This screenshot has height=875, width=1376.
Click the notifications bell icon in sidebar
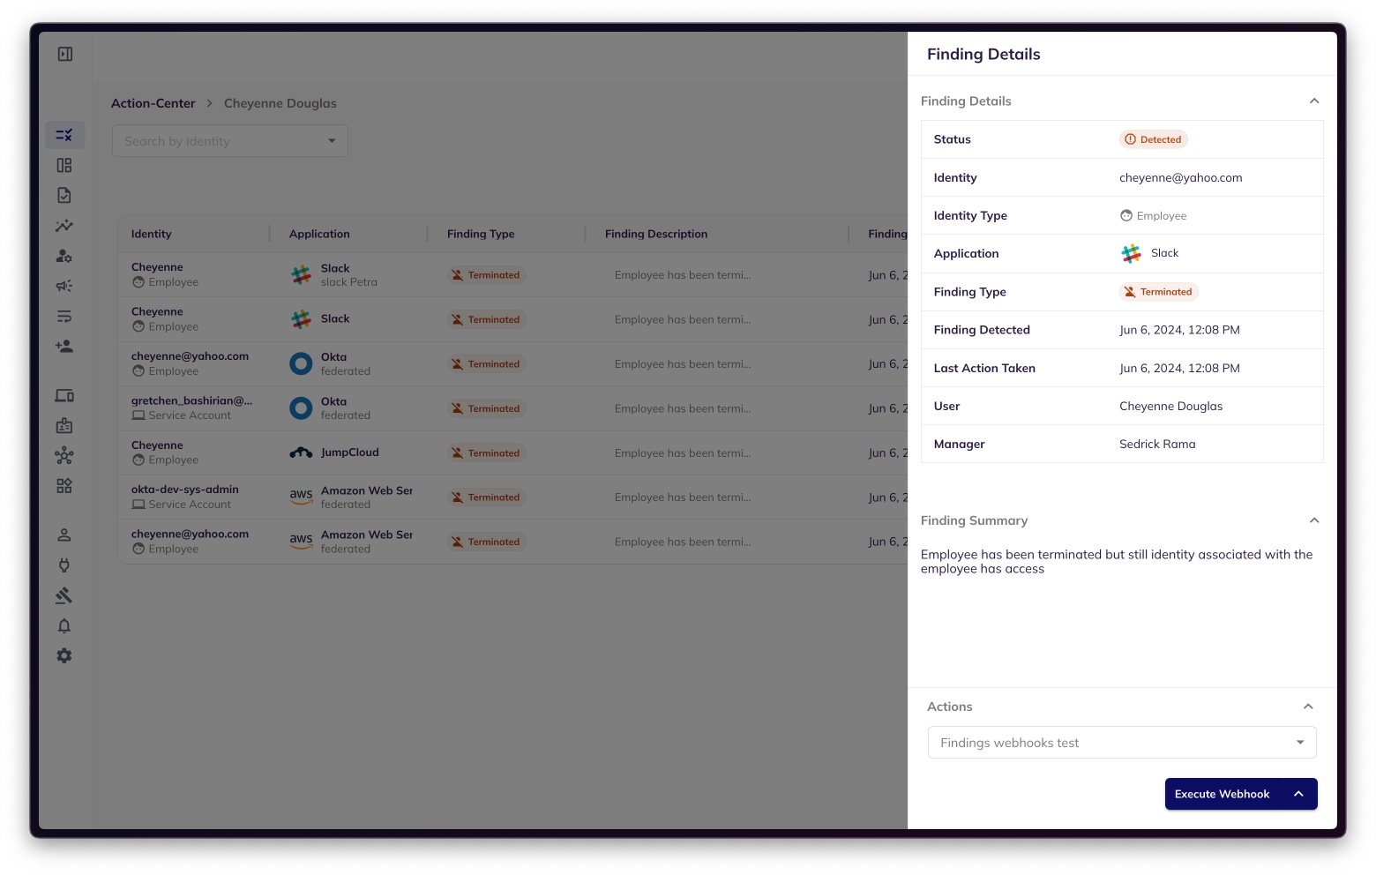point(64,626)
